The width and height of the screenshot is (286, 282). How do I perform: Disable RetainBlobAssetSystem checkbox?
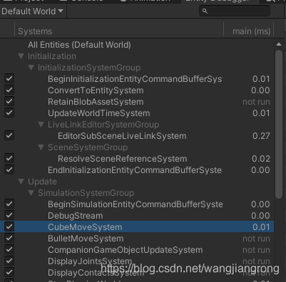pos(9,102)
